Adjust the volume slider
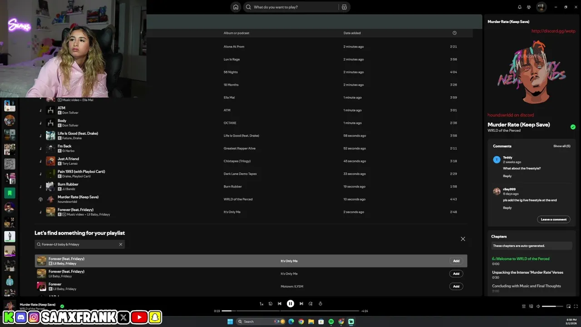This screenshot has width=581, height=327. point(552,306)
